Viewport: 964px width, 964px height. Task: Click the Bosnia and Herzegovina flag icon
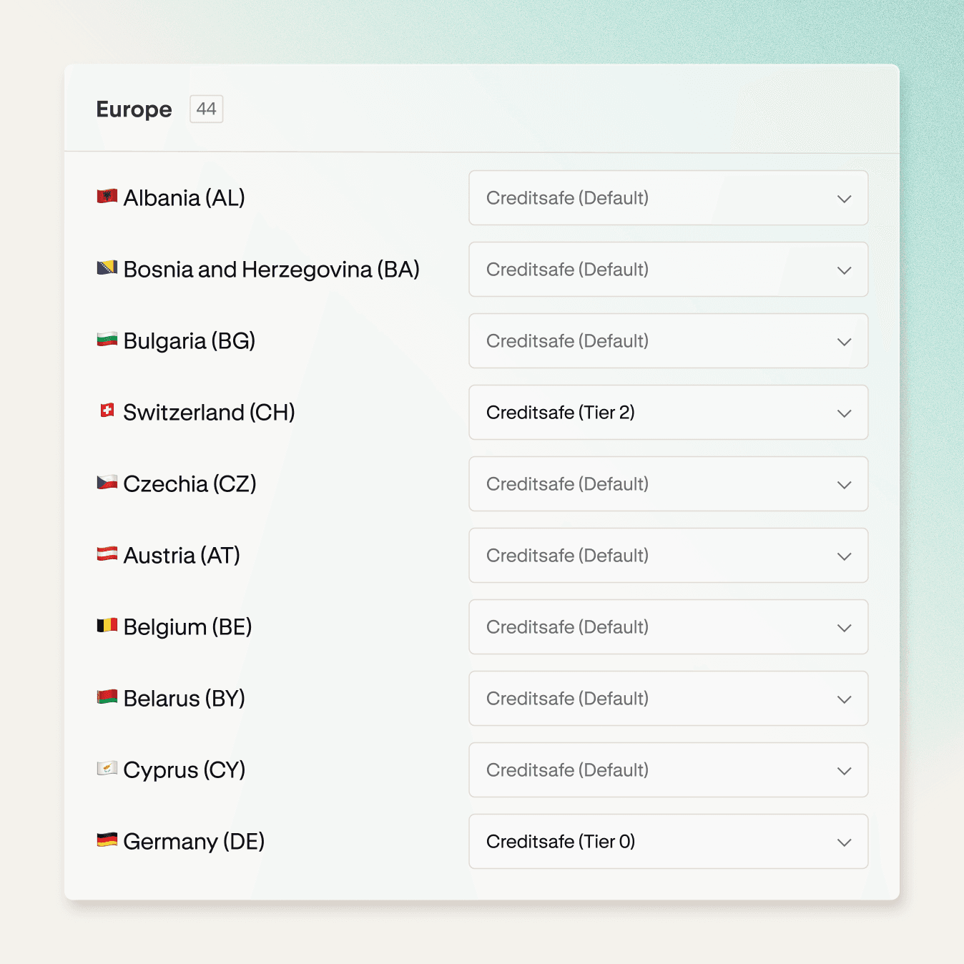[x=107, y=268]
